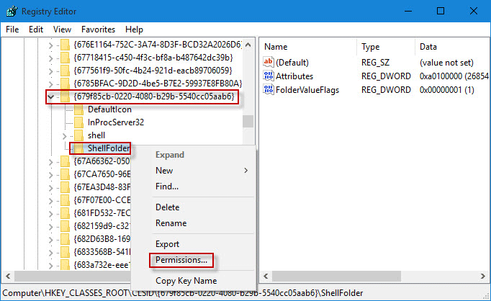Click the folder icon of {67A66362-050 key
Viewport: 491px width, 301px height.
[x=65, y=161]
